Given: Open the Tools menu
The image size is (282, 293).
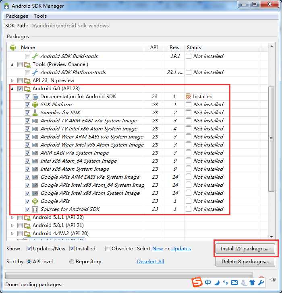Looking at the screenshot, I should pos(40,16).
